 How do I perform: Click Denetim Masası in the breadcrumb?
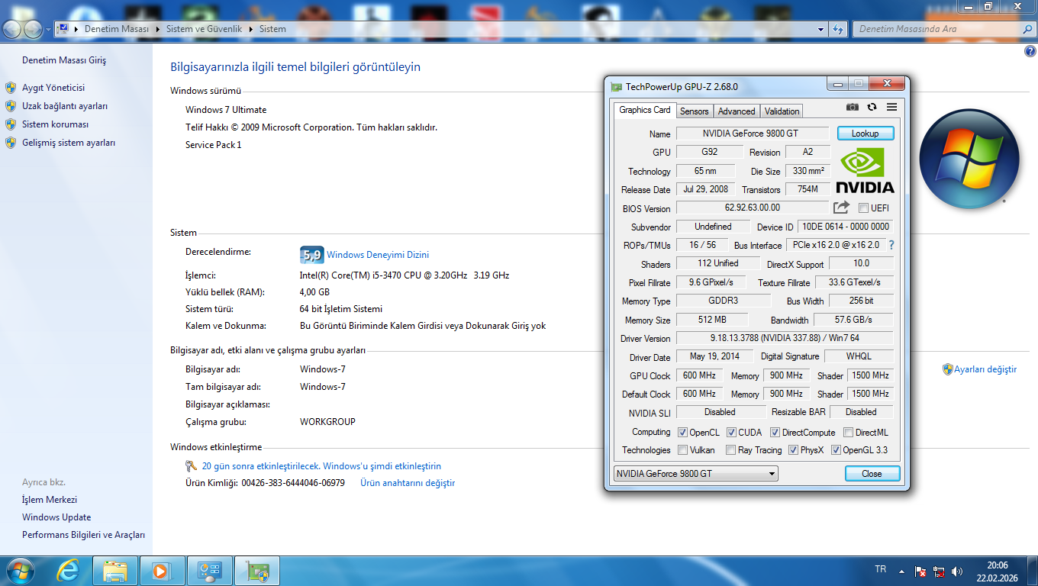117,29
